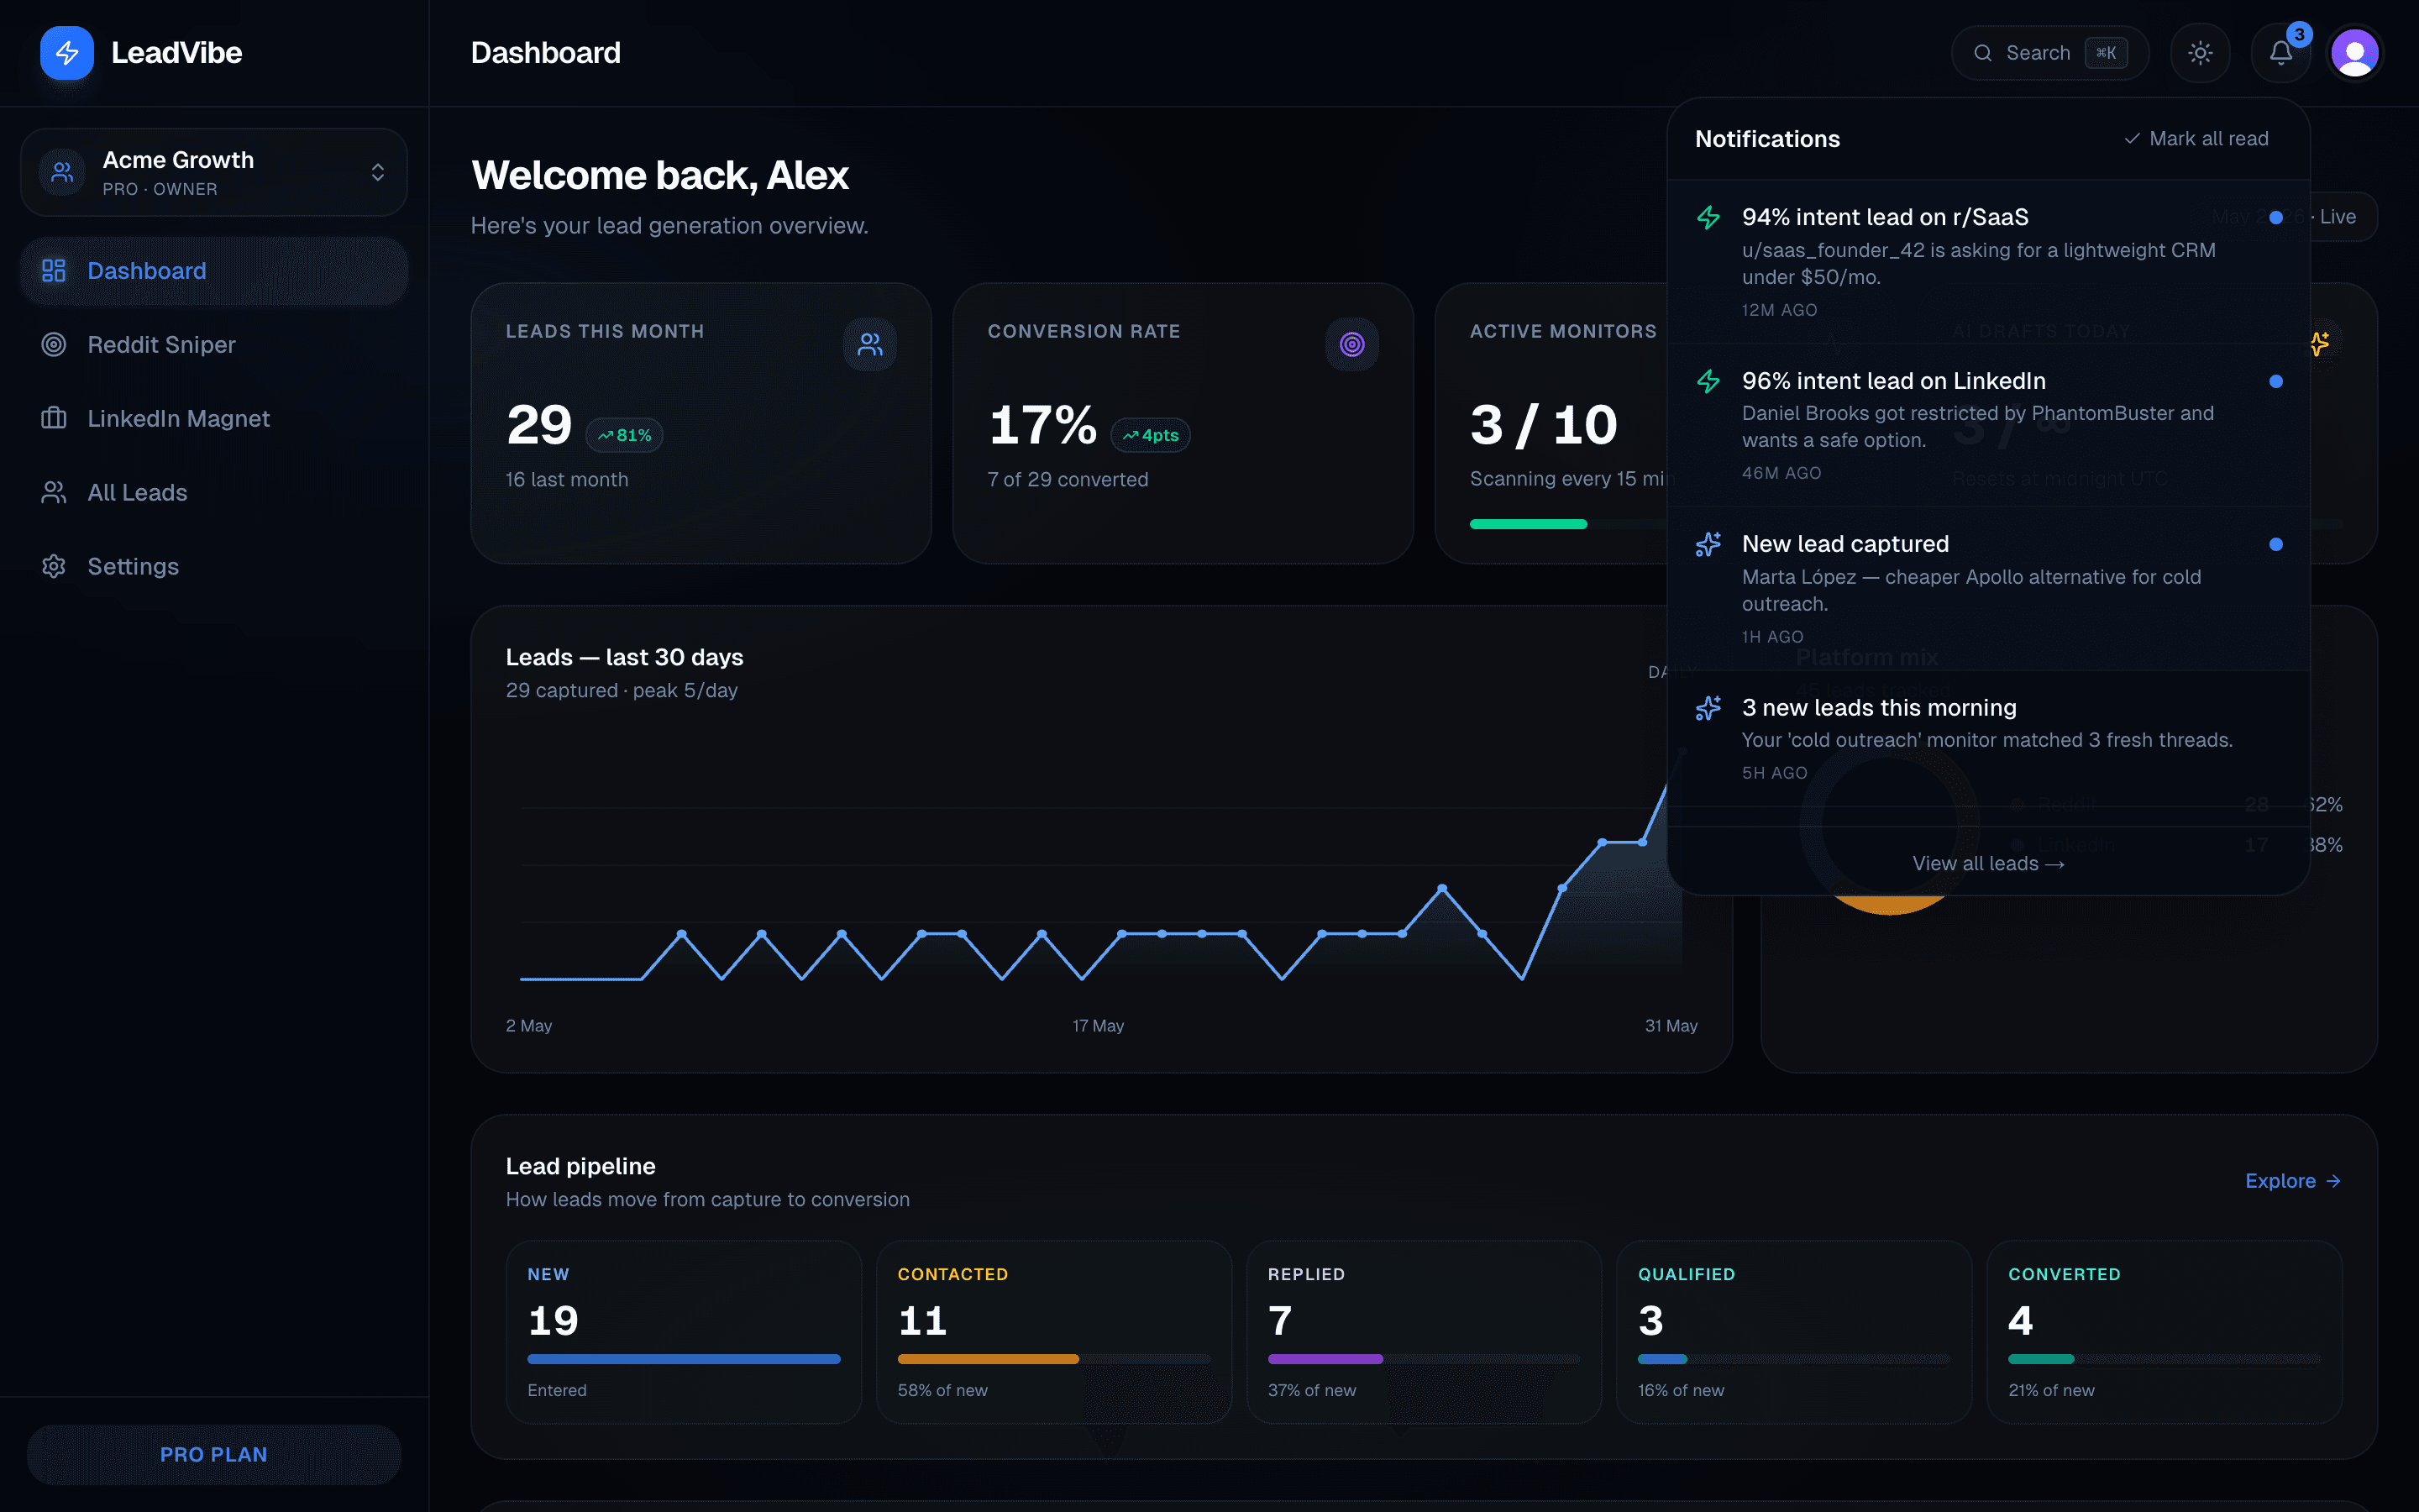Click the 4pts conversion badge

coord(1151,435)
